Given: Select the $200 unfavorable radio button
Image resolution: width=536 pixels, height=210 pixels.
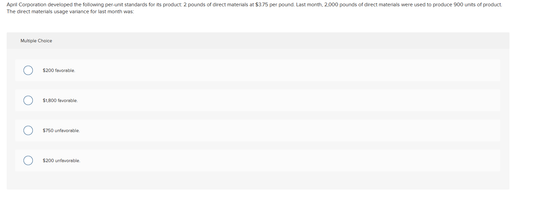Looking at the screenshot, I should [28, 160].
